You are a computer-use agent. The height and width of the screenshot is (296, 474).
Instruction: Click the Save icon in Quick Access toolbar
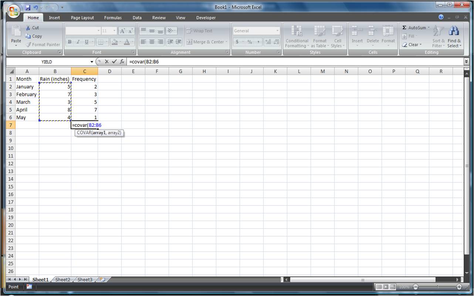click(x=28, y=7)
